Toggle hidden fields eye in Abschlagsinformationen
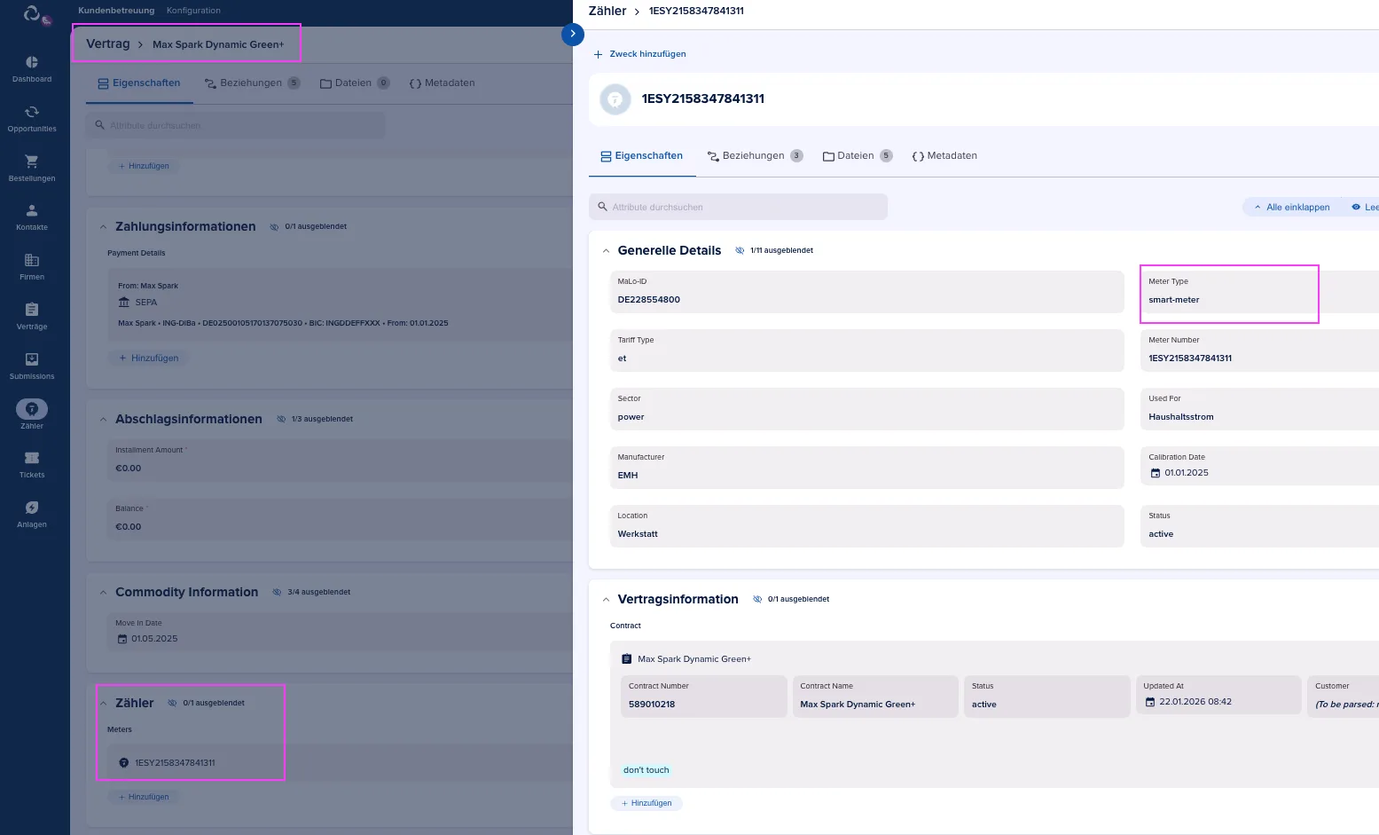This screenshot has width=1379, height=835. [x=281, y=419]
